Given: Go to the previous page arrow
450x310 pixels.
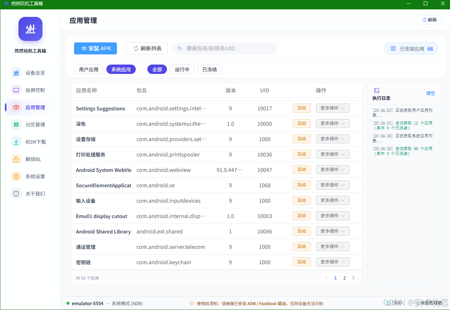Looking at the screenshot, I should (326, 278).
